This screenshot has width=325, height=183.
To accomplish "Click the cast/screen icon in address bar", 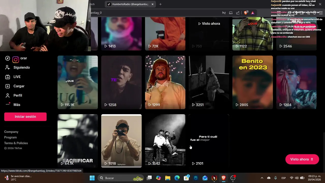I will (x=231, y=13).
